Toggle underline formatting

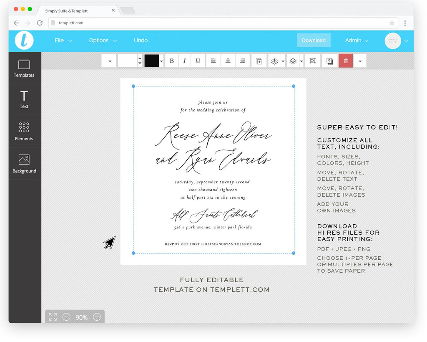[198, 61]
